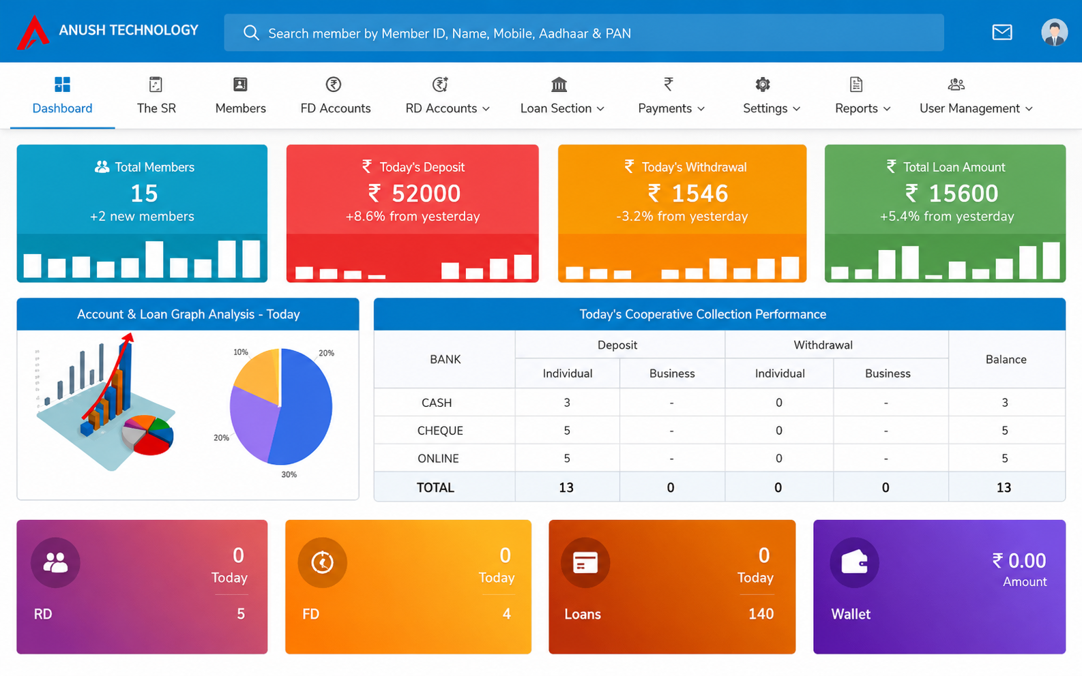Click the FD count '4'
Viewport: 1082px width, 676px height.
(506, 614)
